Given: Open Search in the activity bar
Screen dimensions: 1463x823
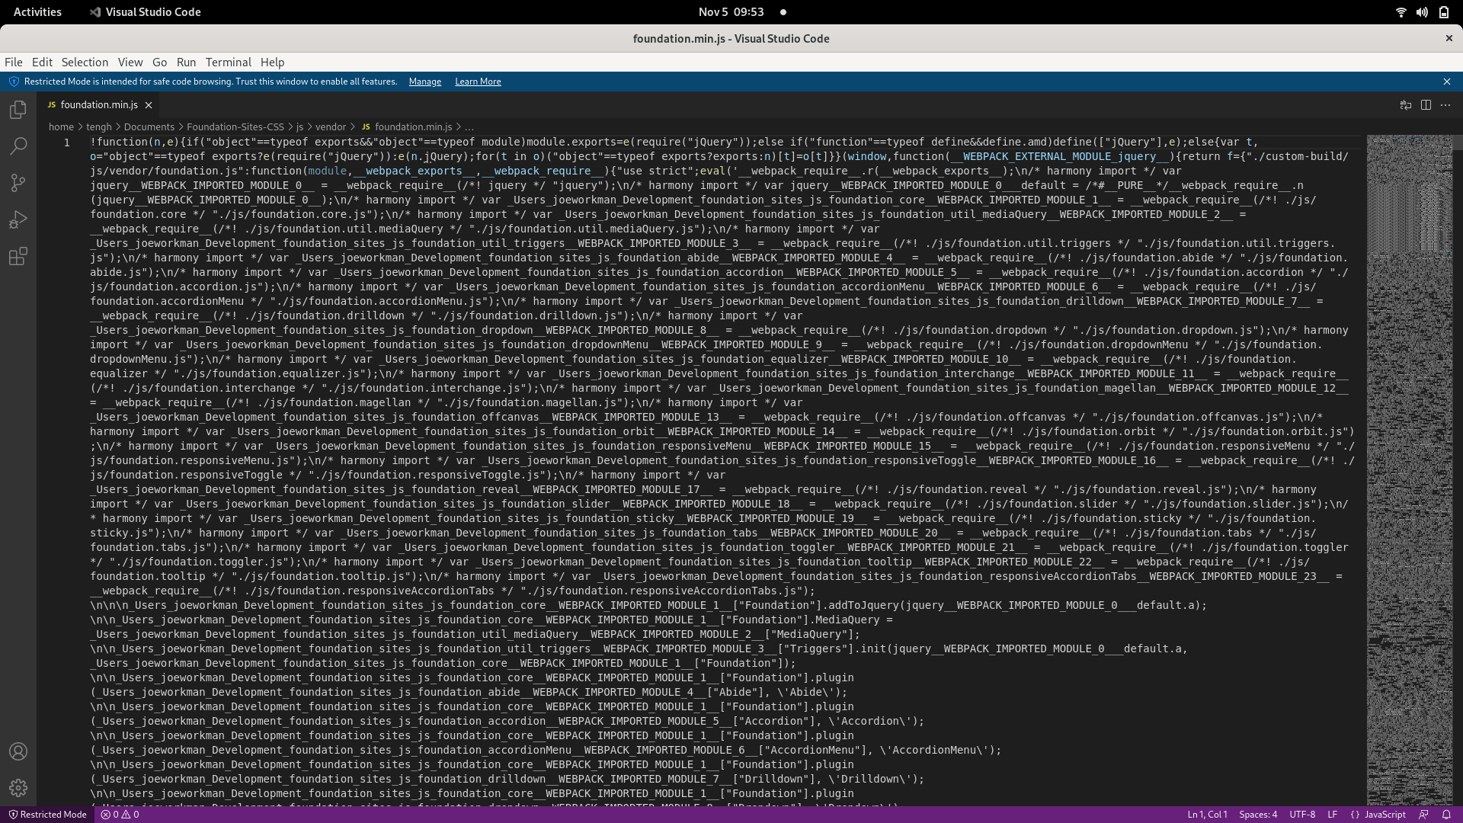Looking at the screenshot, I should click(18, 146).
